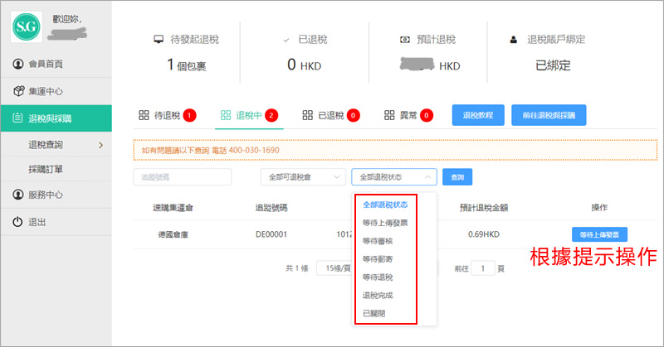Click the 前往退稅與採購 button

549,115
